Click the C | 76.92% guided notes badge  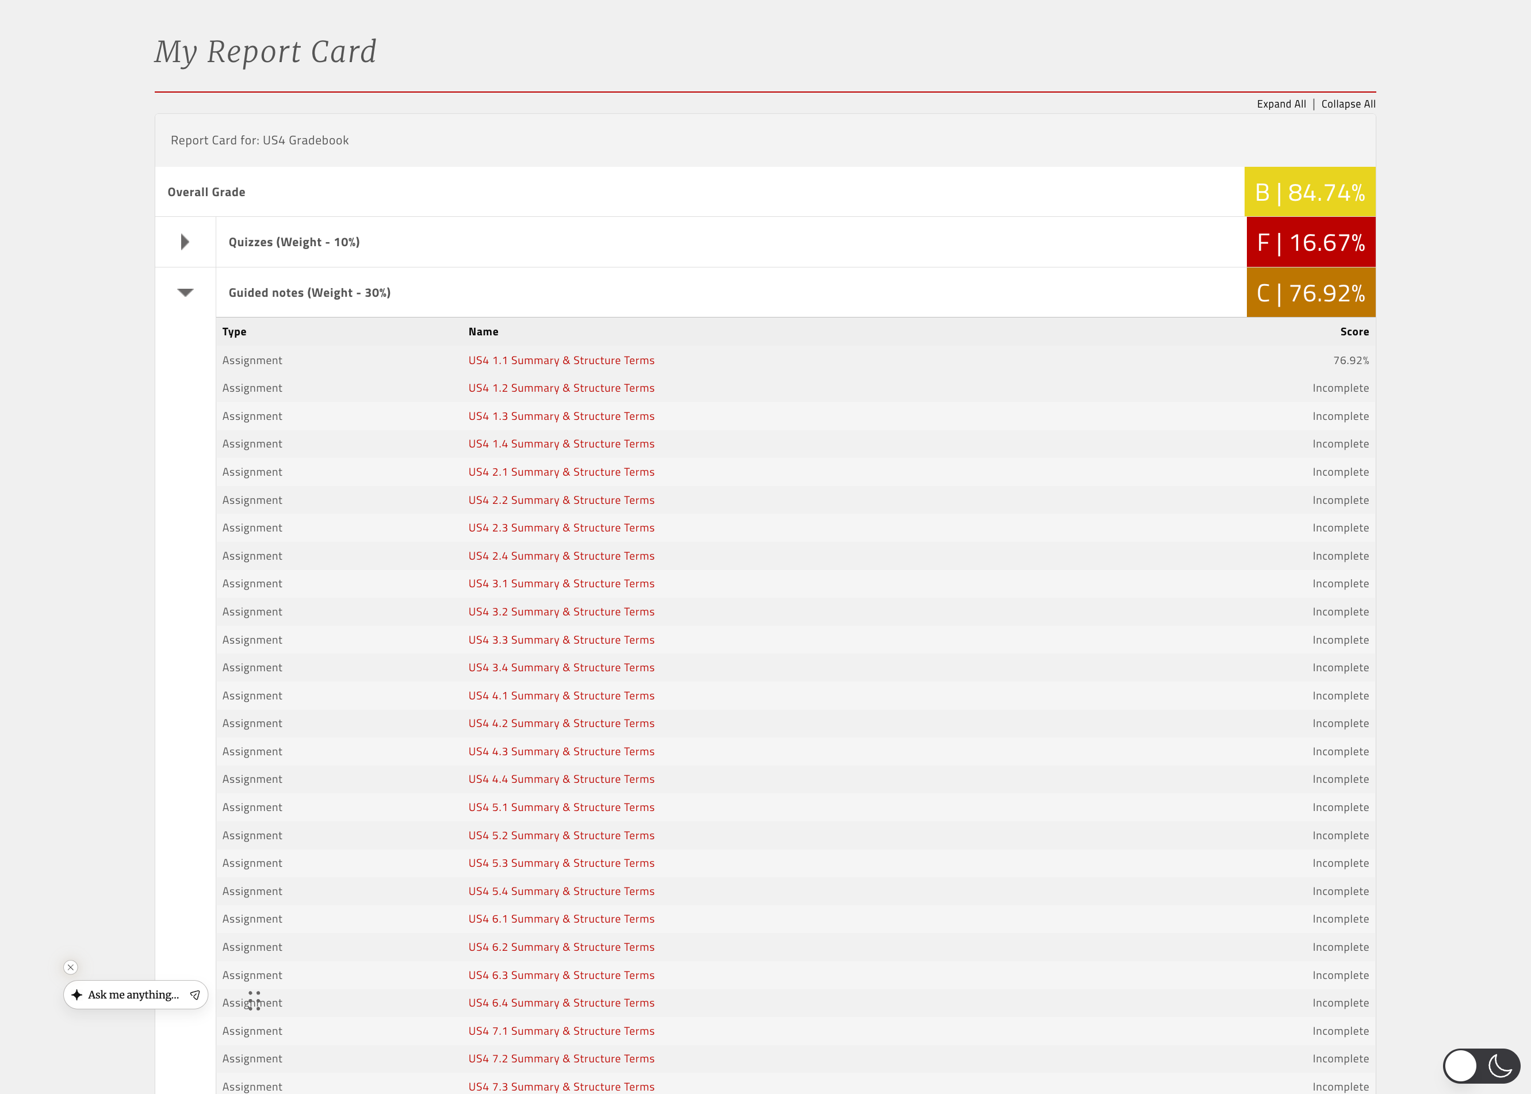1311,292
